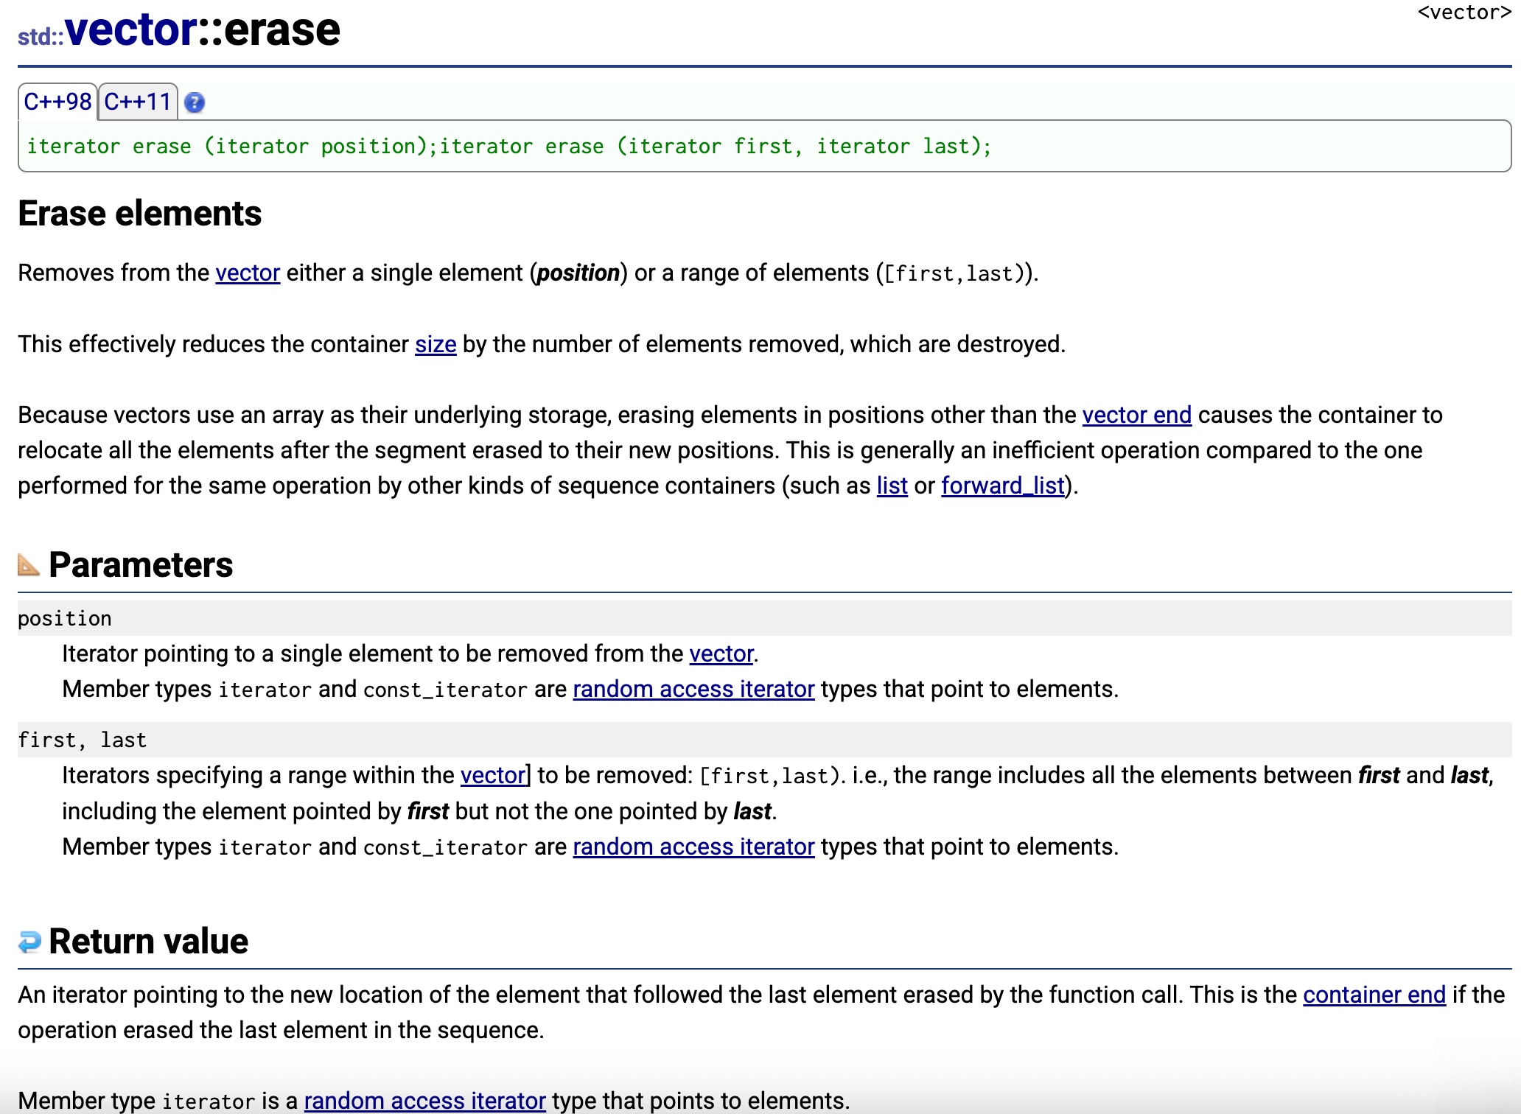Click the Parameters section ruler icon
The width and height of the screenshot is (1521, 1114).
(29, 565)
